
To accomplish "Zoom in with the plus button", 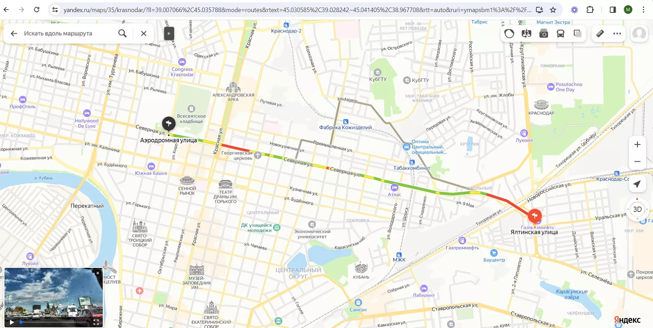I will 637,144.
